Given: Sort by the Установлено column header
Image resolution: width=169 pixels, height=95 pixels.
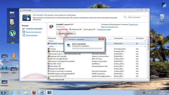Looking at the screenshot, I should click(118, 38).
